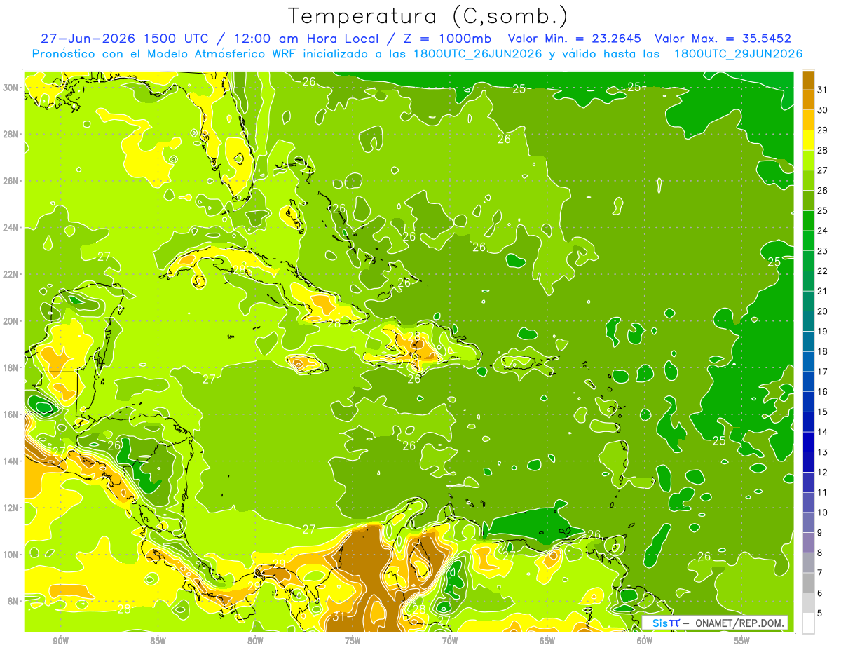Click the 26N latitude axis label

[x=11, y=181]
